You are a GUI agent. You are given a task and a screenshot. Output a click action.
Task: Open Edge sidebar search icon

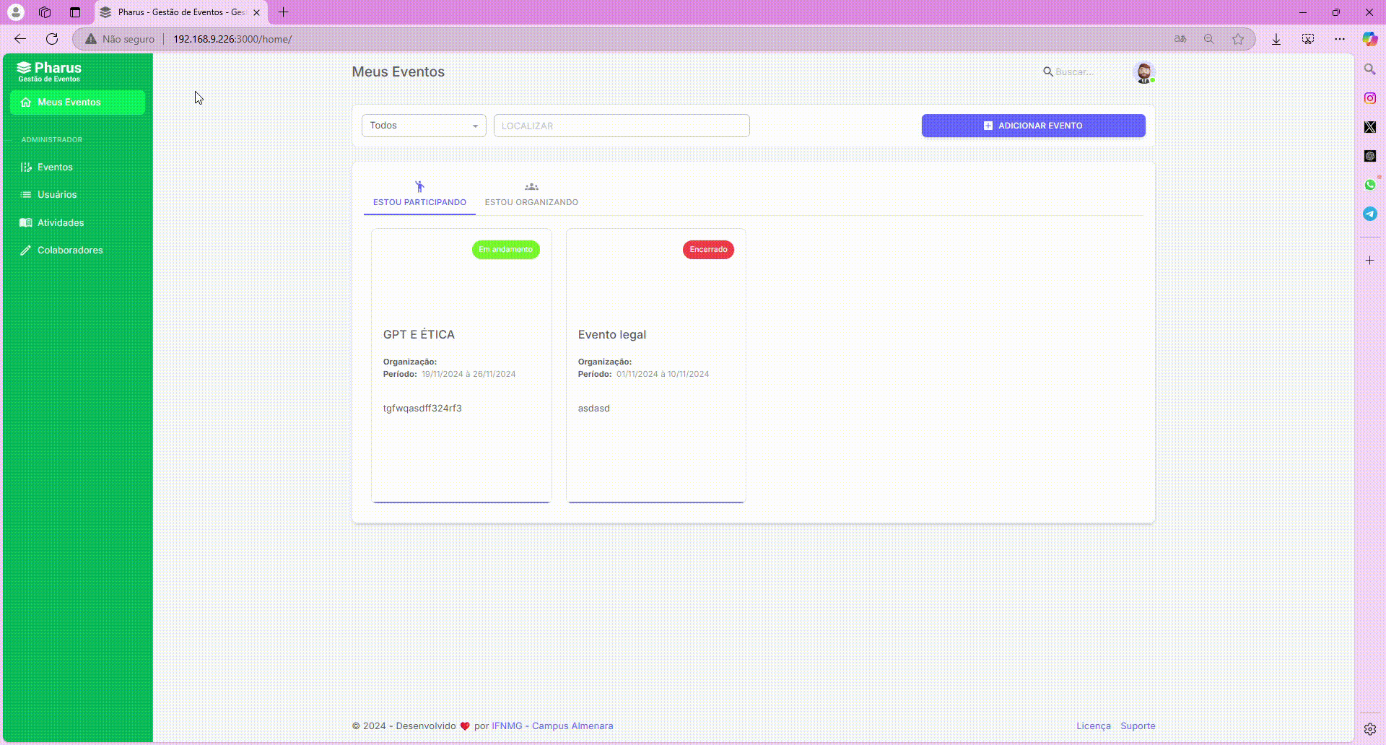pyautogui.click(x=1369, y=69)
